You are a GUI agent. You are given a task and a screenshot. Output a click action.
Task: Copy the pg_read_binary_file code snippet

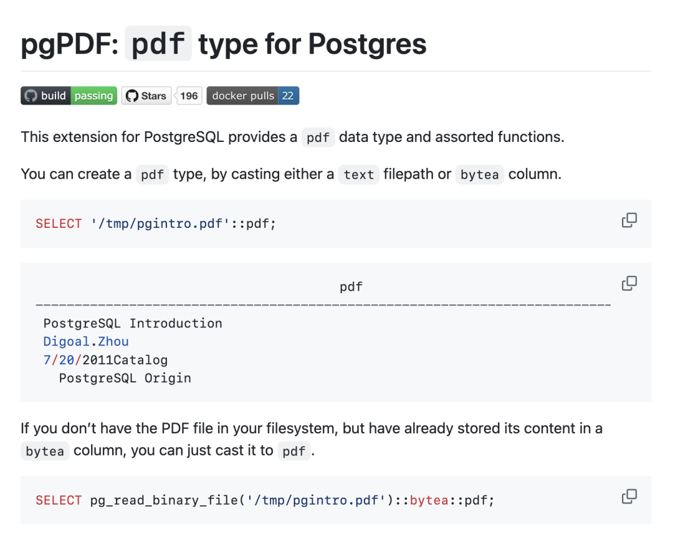[629, 497]
